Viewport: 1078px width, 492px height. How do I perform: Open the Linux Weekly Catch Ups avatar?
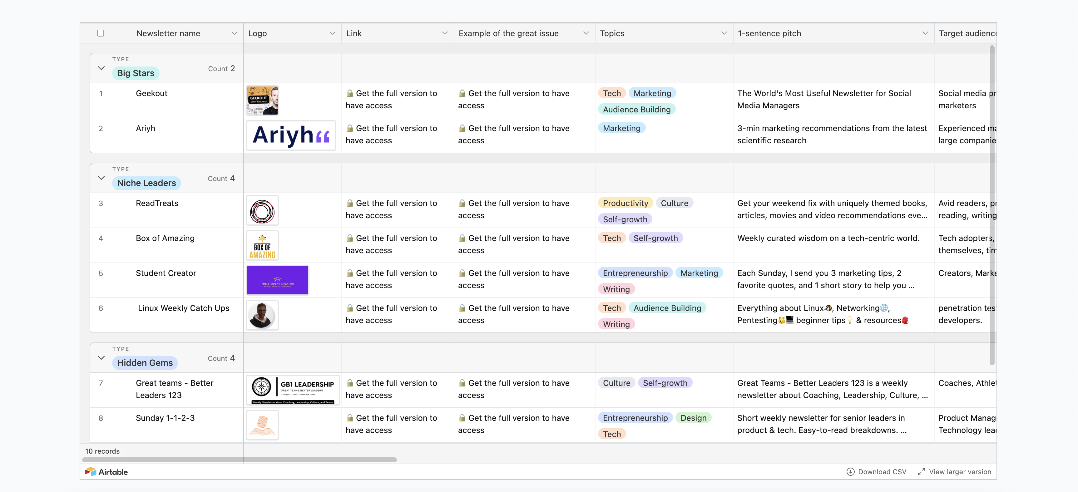click(x=262, y=315)
